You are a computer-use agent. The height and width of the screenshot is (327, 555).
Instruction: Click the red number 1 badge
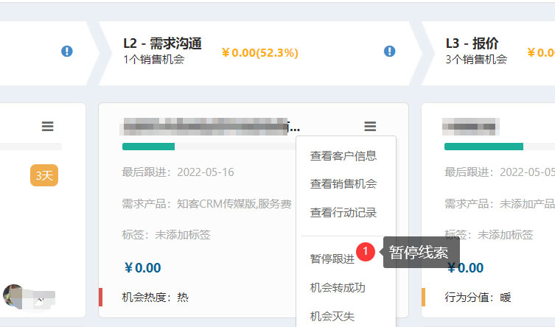(366, 252)
